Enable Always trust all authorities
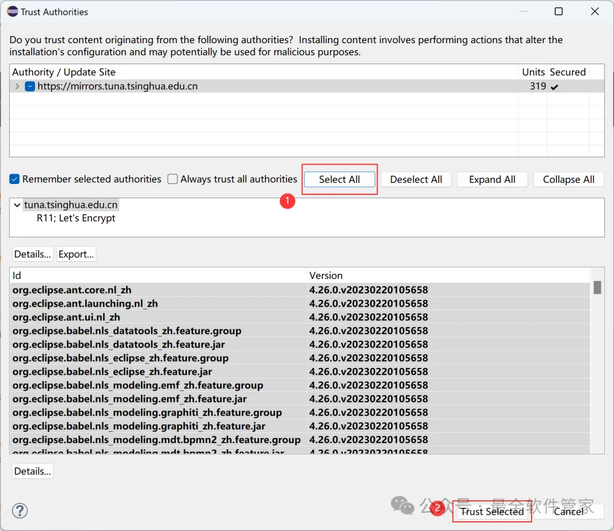Viewport: 614px width, 531px height. (x=173, y=179)
